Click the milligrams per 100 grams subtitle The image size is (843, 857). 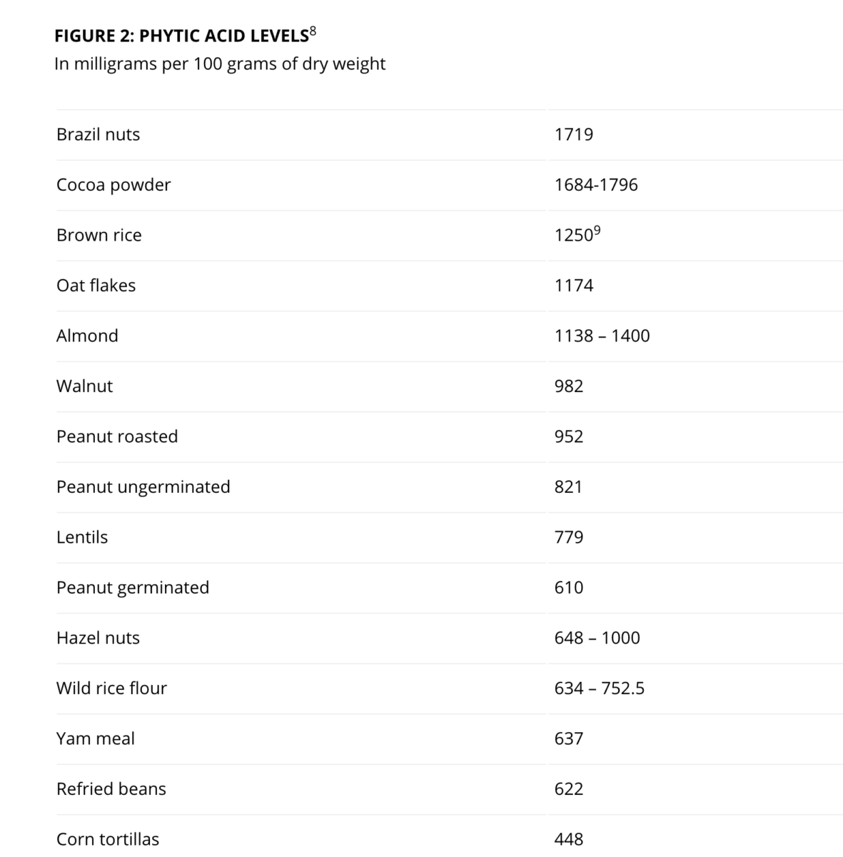(220, 64)
